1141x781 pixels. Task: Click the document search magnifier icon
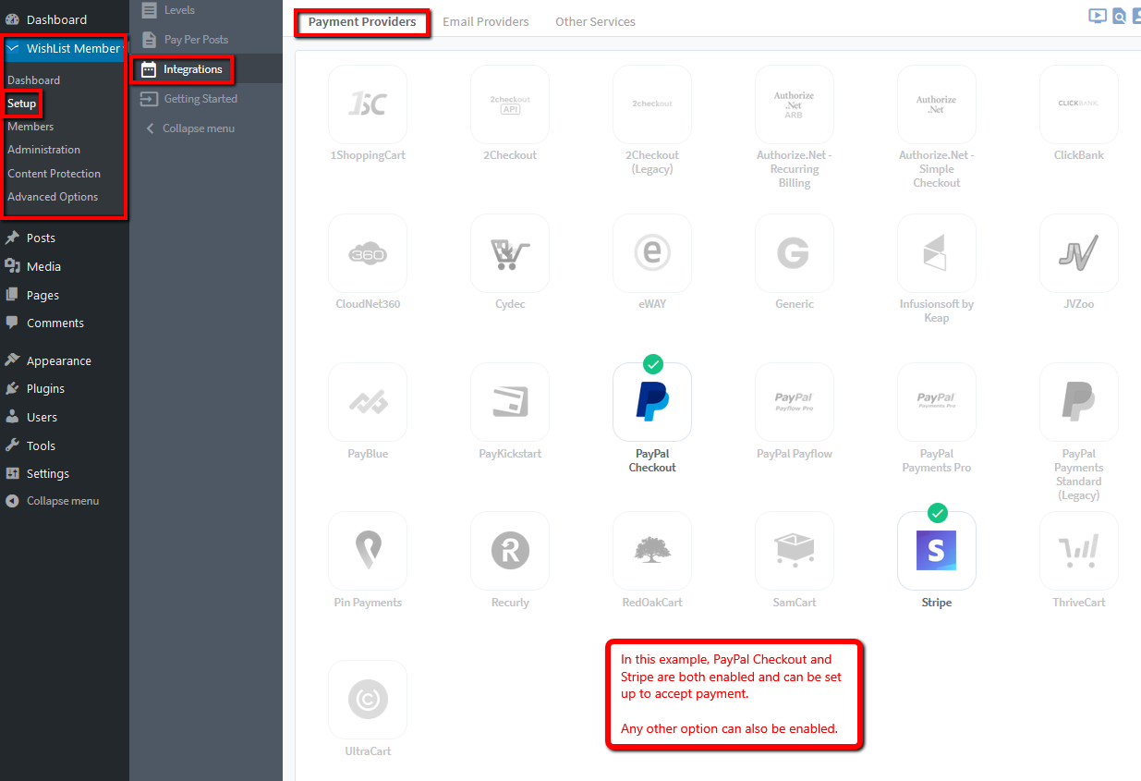point(1119,16)
